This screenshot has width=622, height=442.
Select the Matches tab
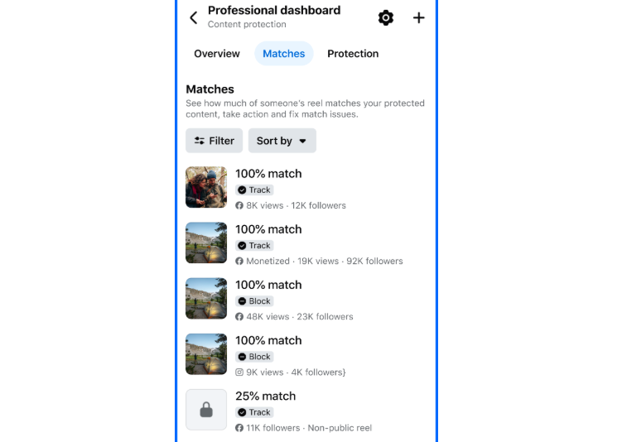tap(283, 54)
